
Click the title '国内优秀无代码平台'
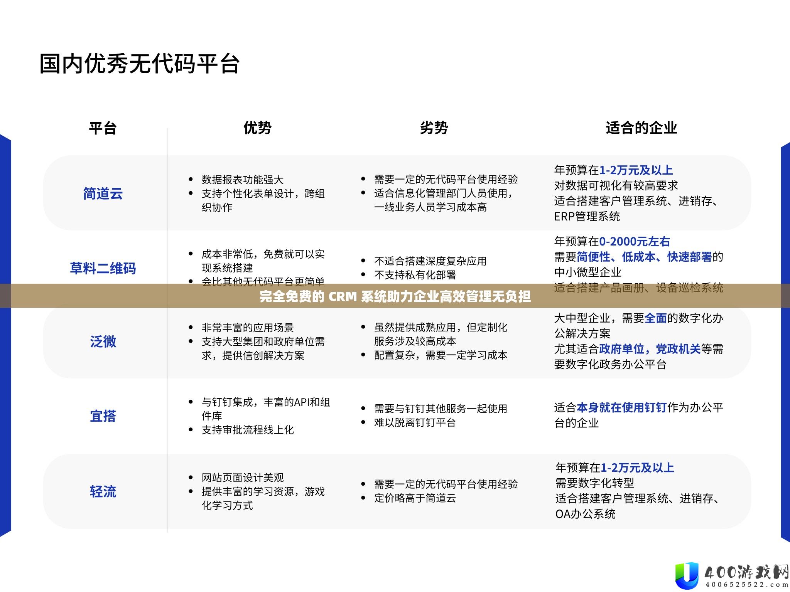[140, 64]
